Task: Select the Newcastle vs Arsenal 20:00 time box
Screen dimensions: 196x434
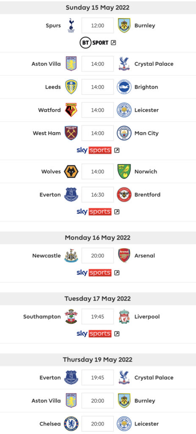Action: (98, 256)
